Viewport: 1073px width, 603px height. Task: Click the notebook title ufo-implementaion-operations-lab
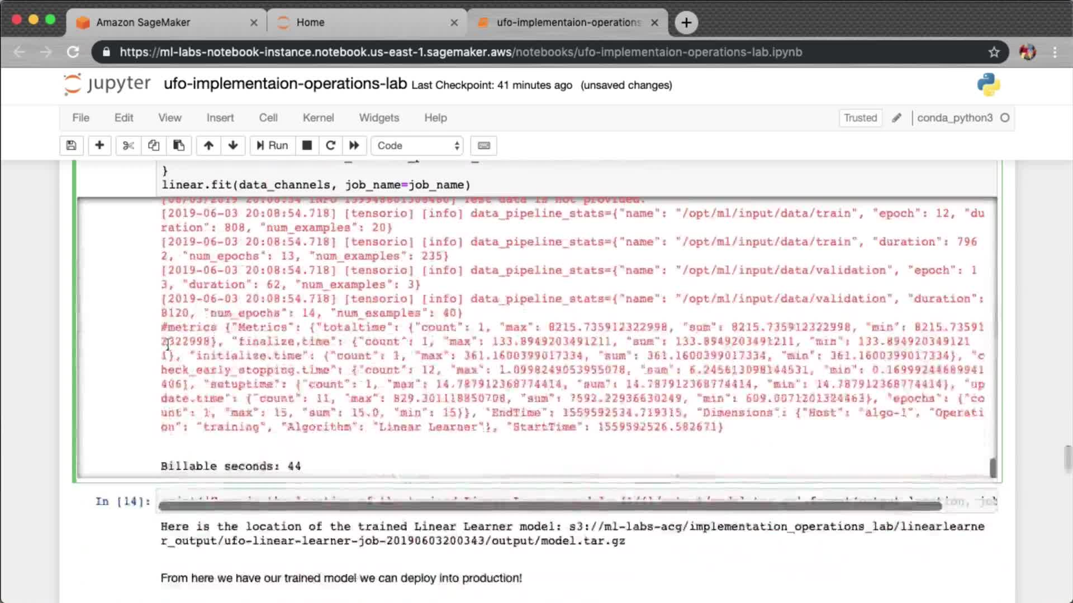285,84
